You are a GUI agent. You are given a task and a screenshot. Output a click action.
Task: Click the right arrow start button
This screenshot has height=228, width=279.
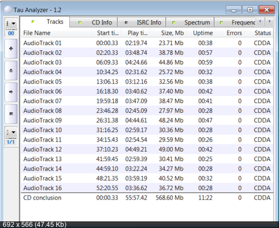point(11,92)
